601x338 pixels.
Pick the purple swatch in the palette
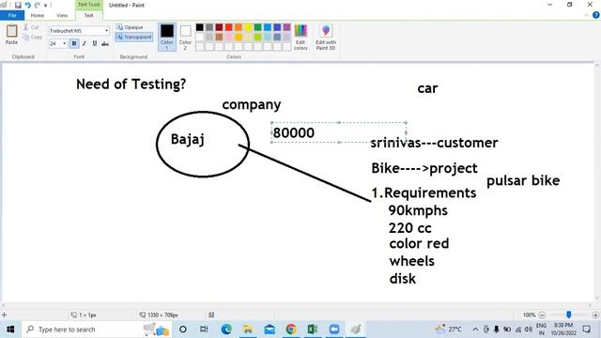[286, 27]
